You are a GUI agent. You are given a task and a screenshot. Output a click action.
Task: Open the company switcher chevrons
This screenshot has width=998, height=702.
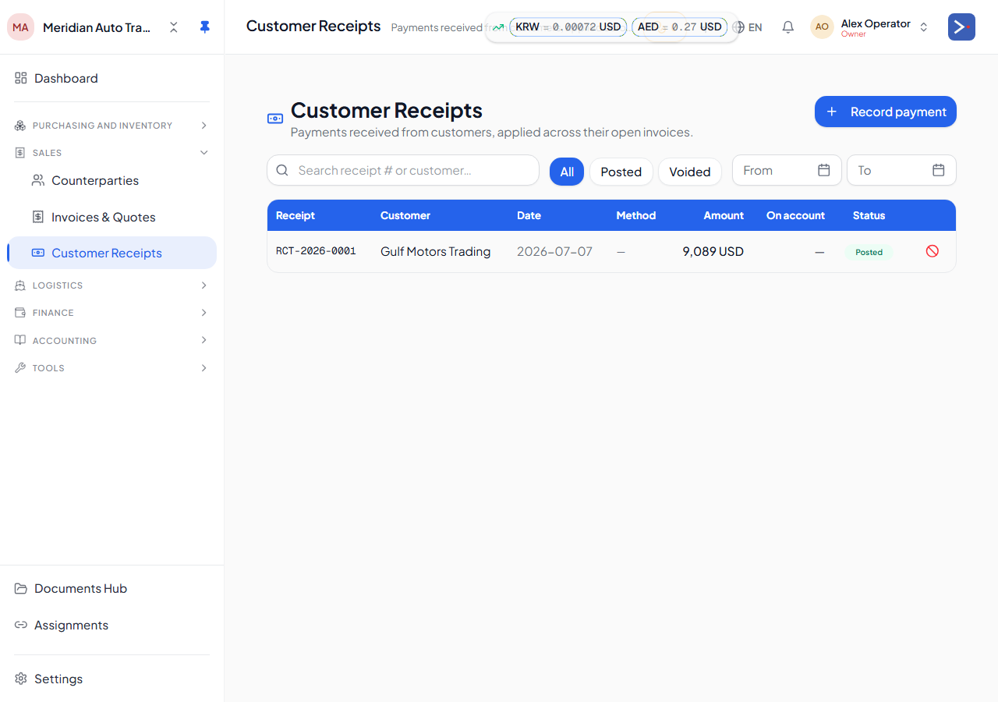[x=174, y=27]
